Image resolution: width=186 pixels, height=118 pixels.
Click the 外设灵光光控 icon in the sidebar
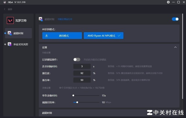(10, 44)
